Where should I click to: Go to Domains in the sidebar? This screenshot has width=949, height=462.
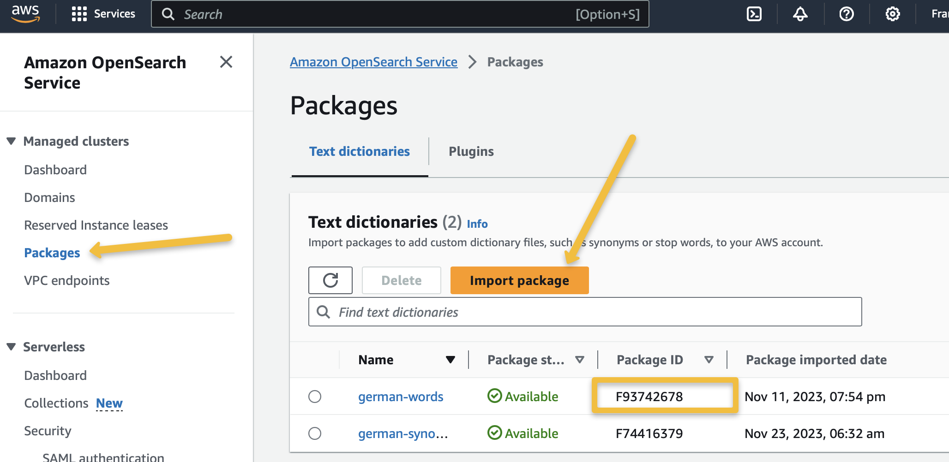pyautogui.click(x=49, y=197)
